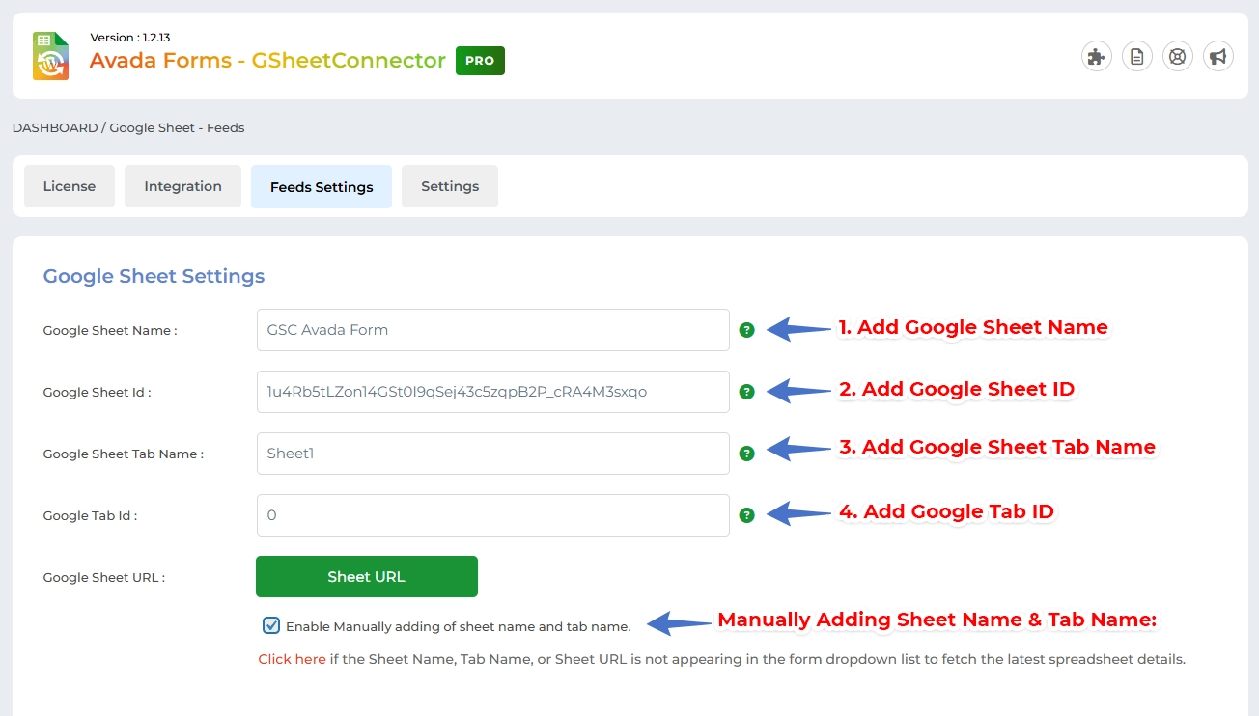1259x716 pixels.
Task: Open the License tab
Action: click(70, 186)
